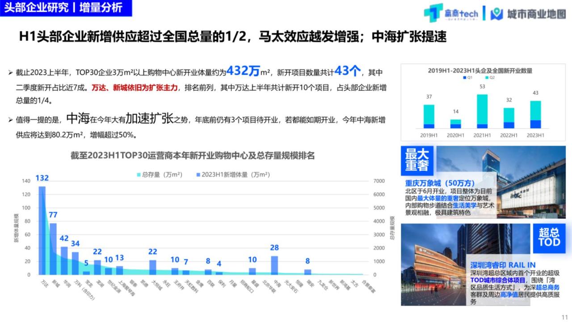Click the 深圳湾睿印 RAIL IN title
Screen dimensions: 572x322
(503, 265)
